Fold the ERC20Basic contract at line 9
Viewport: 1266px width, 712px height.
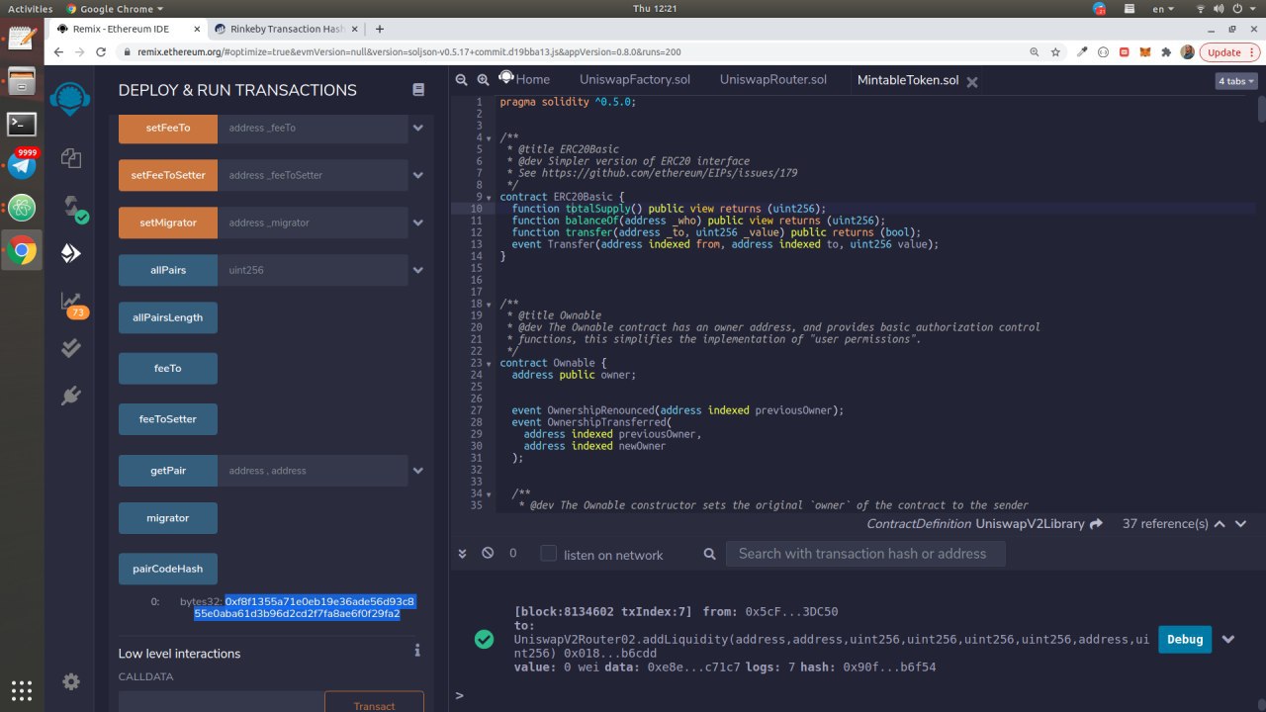click(490, 197)
